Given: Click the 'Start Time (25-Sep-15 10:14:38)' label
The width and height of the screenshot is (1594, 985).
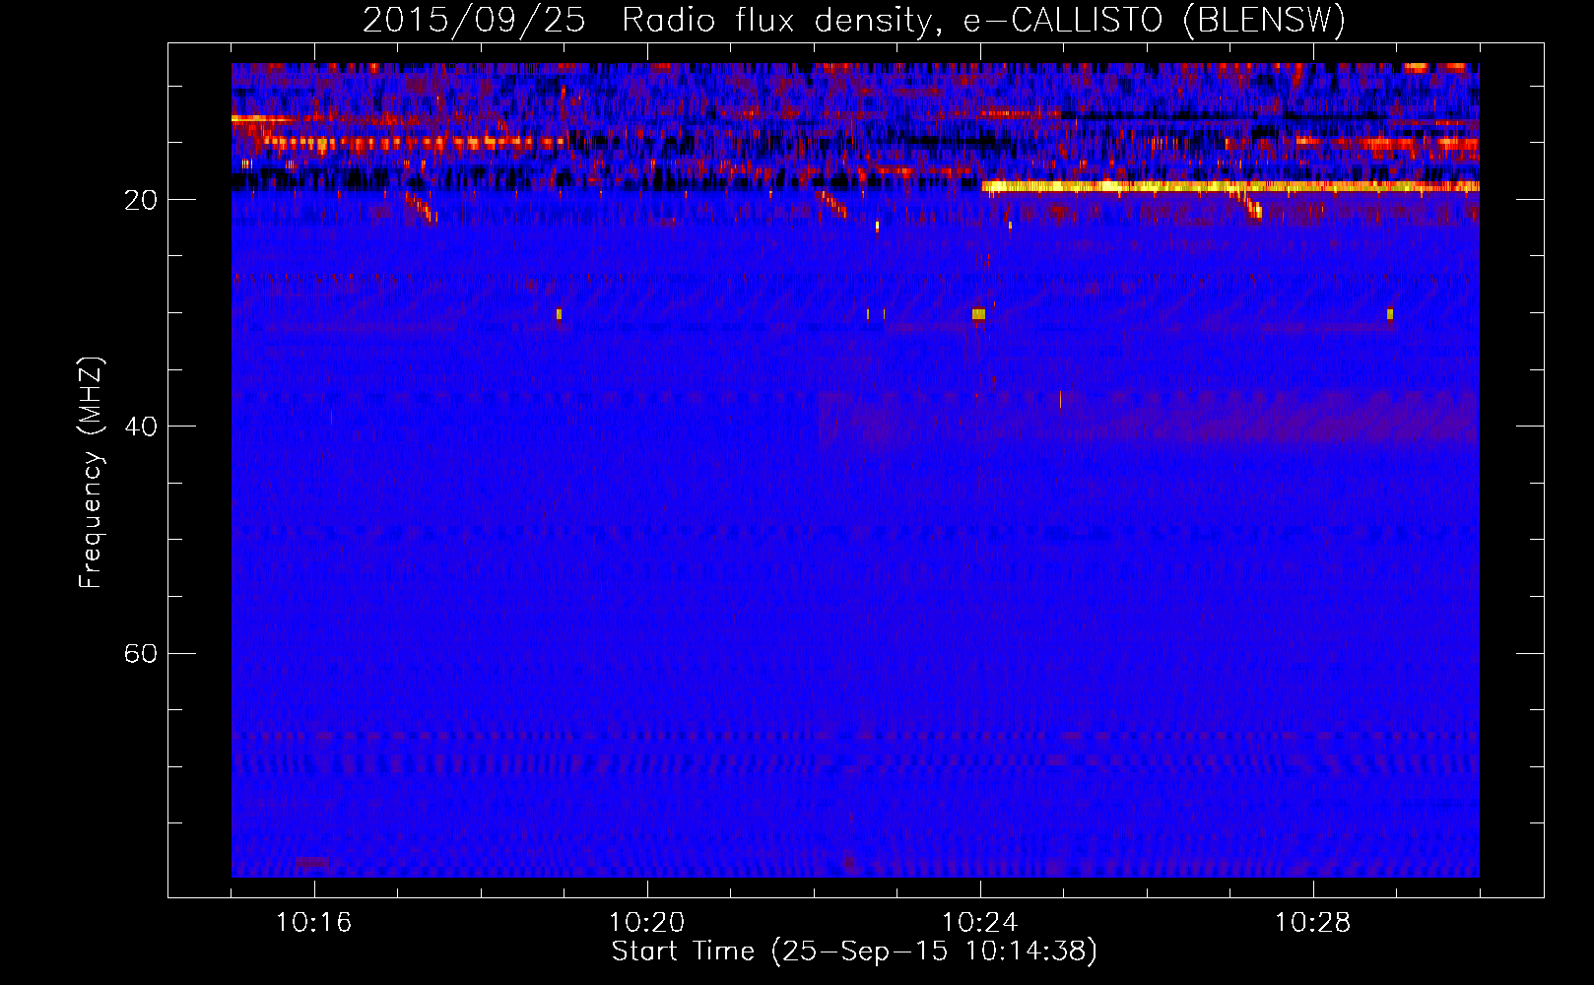Looking at the screenshot, I should point(854,952).
